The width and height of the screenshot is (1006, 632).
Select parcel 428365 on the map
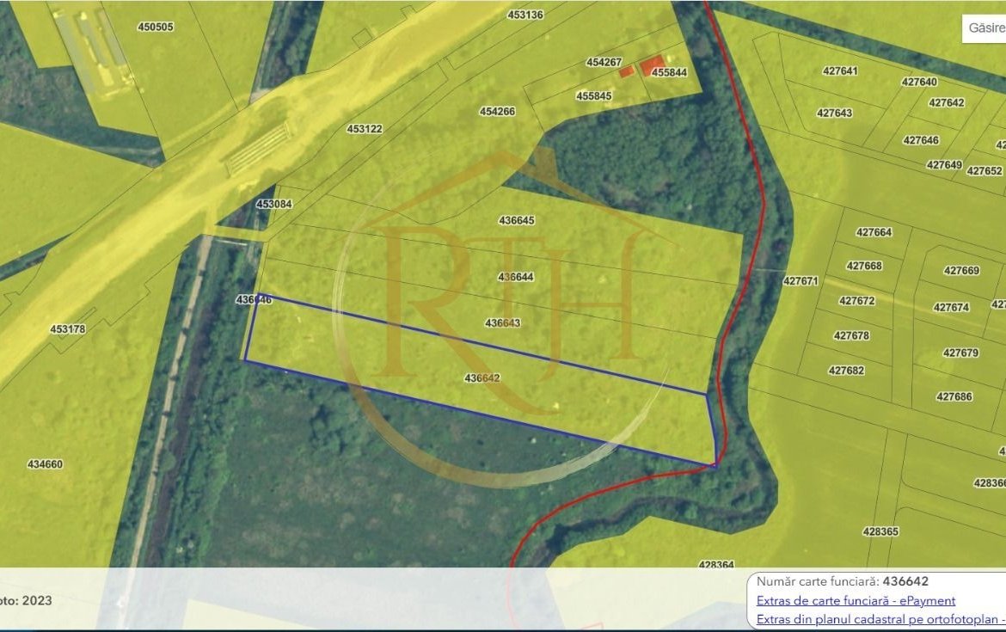pyautogui.click(x=880, y=532)
